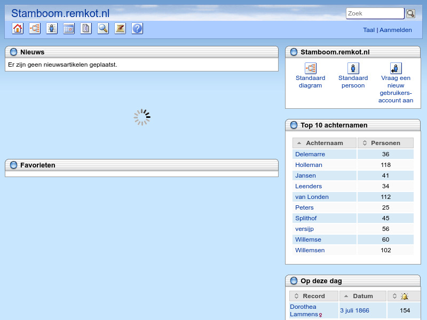Select the individuals list icon in the toolbar
Screen dimensions: 427x320
tap(52, 28)
